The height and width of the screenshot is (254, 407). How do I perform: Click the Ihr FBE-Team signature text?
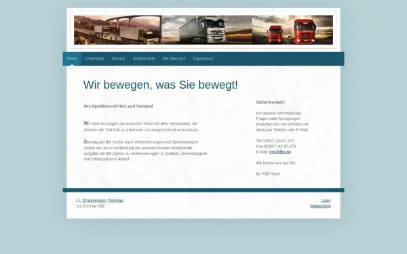tap(268, 174)
